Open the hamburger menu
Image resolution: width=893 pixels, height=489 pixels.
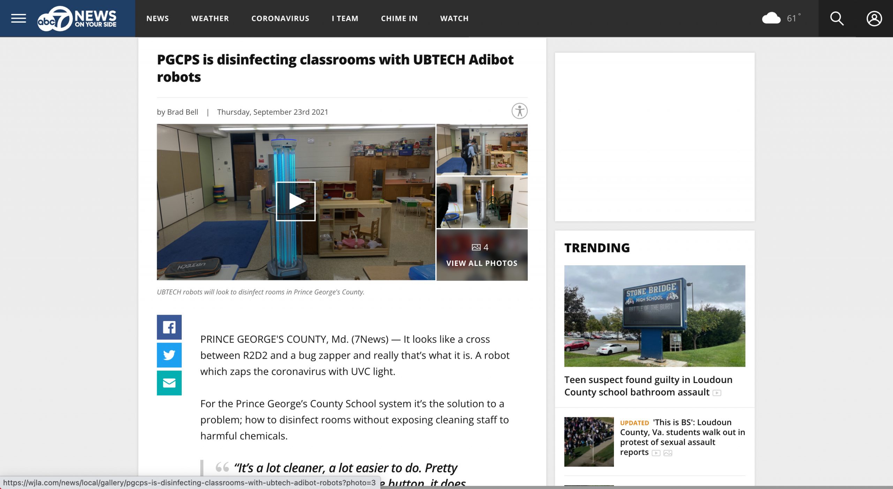click(18, 18)
